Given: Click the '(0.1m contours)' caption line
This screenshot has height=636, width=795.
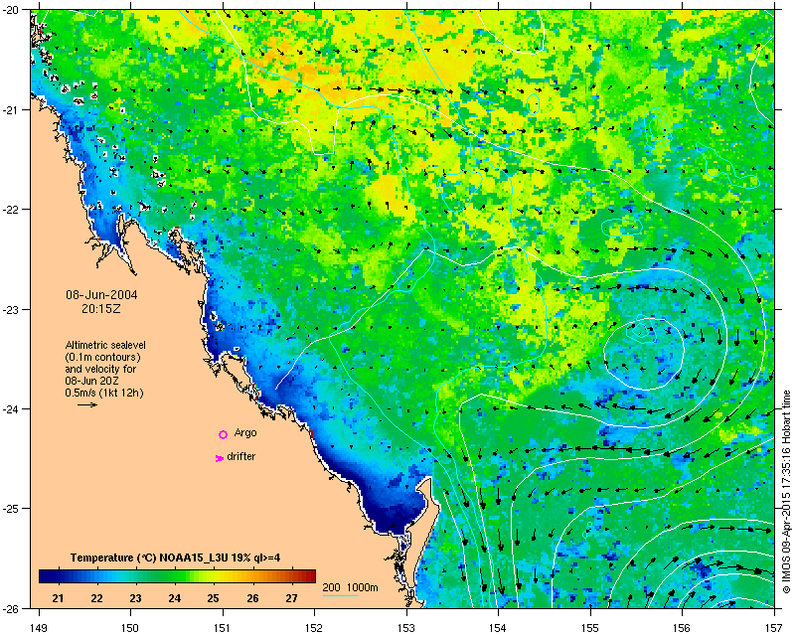Looking at the screenshot, I should coord(103,357).
